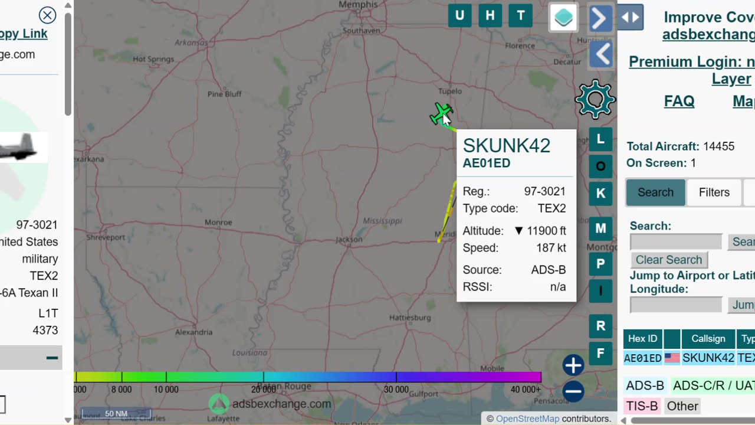Toggle sidebar with the double-arrow button
Viewport: 755px width, 425px height.
631,18
